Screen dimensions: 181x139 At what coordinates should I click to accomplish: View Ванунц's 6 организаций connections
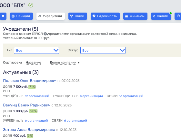[x=75, y=121]
